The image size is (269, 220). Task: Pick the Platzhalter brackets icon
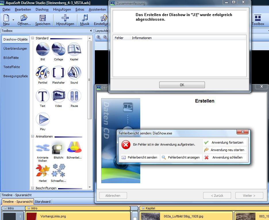coord(58,73)
